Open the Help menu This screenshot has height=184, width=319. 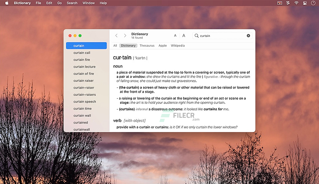[103, 3]
